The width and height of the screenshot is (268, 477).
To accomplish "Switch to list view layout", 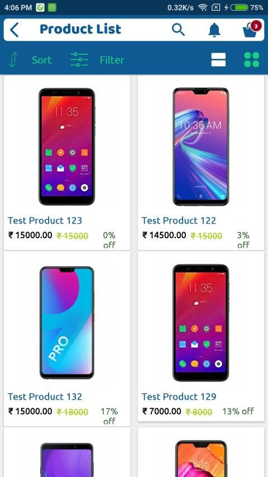I will coord(218,60).
